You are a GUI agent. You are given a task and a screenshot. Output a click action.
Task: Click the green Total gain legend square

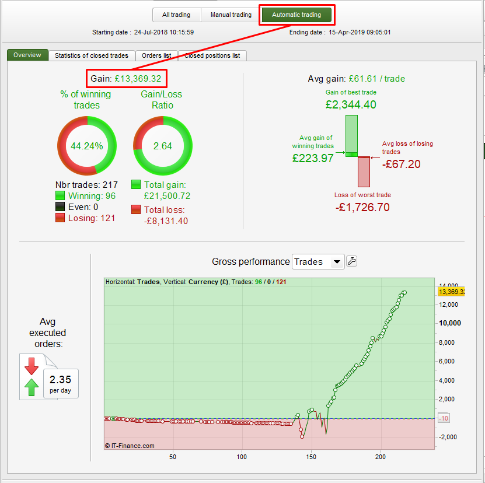coord(136,184)
